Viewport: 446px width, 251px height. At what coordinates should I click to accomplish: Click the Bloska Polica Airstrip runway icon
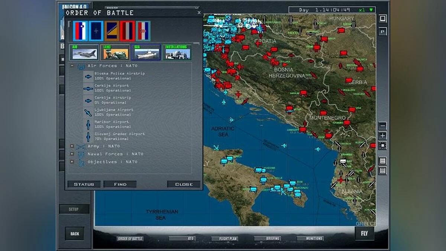coord(88,77)
